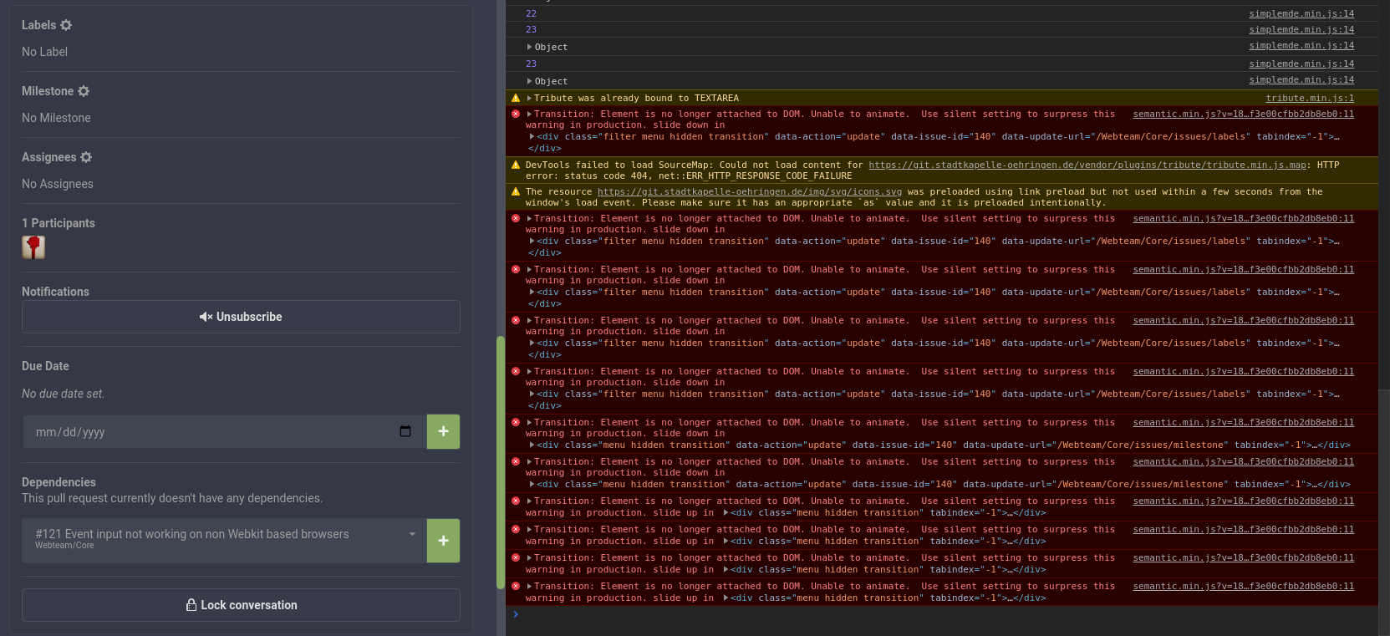
Task: Click the 'doesn't have any dependencies' text
Action: (242, 498)
